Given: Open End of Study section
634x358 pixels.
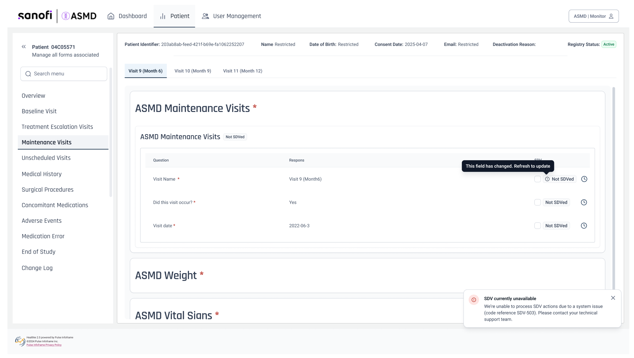Looking at the screenshot, I should 39,252.
